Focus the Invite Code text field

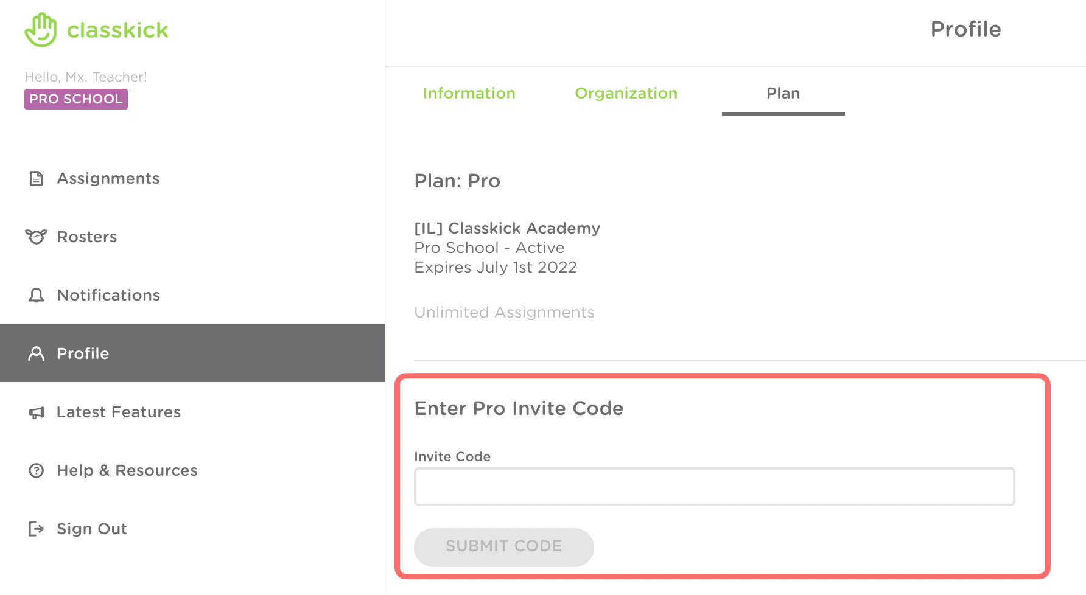coord(714,487)
